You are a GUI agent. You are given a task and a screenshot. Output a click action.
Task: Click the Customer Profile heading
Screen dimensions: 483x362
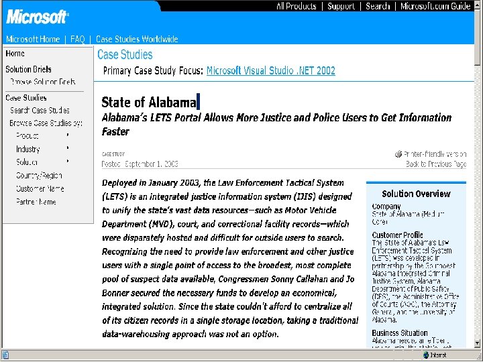397,235
